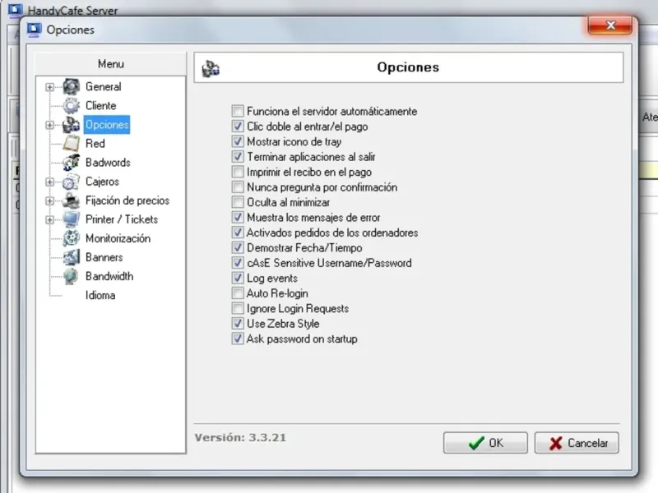Image resolution: width=658 pixels, height=493 pixels.
Task: Click the Monitorización icon
Action: [x=72, y=238]
